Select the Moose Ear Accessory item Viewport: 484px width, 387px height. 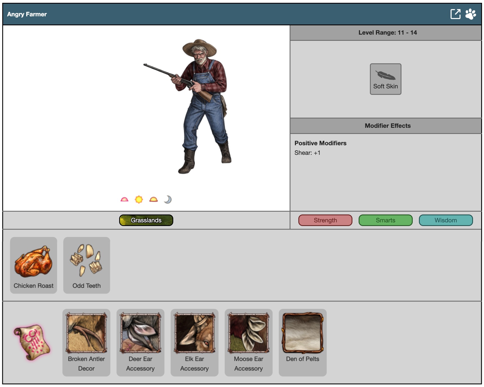[248, 342]
